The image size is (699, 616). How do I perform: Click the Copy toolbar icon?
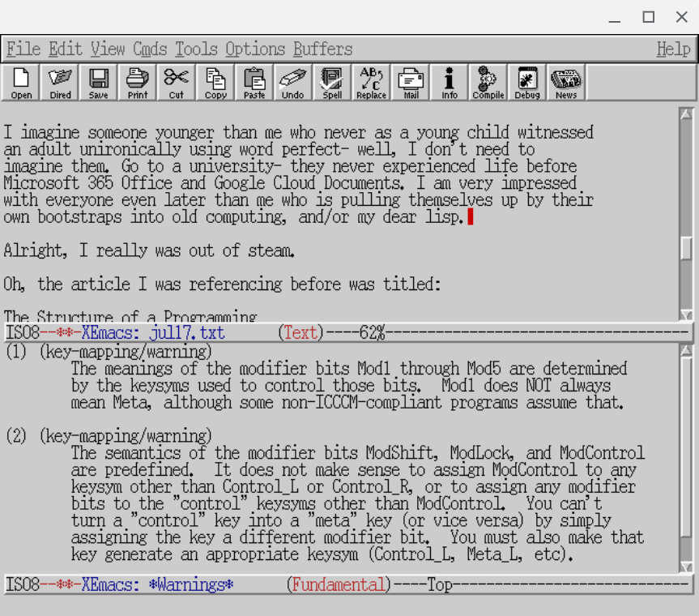(x=215, y=83)
